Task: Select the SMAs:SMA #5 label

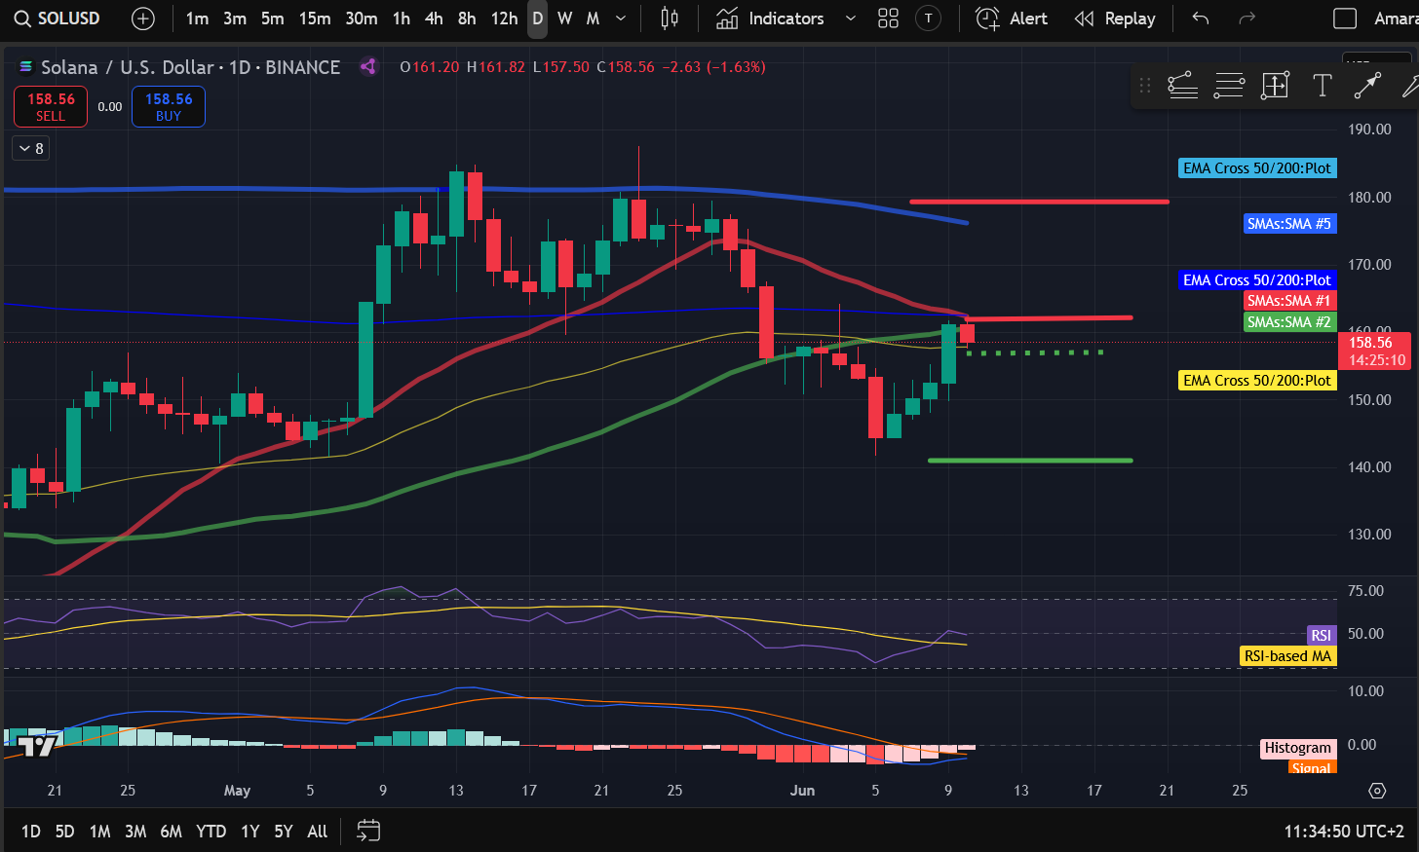Action: coord(1289,224)
